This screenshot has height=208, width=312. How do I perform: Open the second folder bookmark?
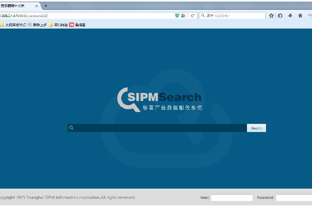point(58,24)
